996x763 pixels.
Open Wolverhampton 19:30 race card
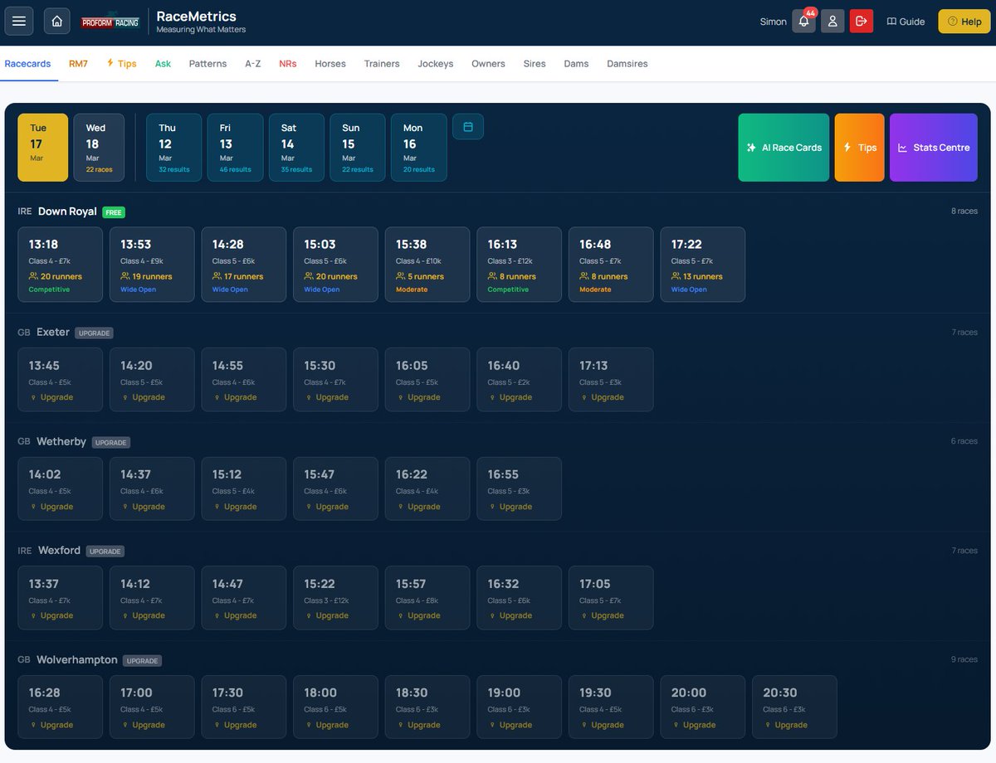point(611,707)
